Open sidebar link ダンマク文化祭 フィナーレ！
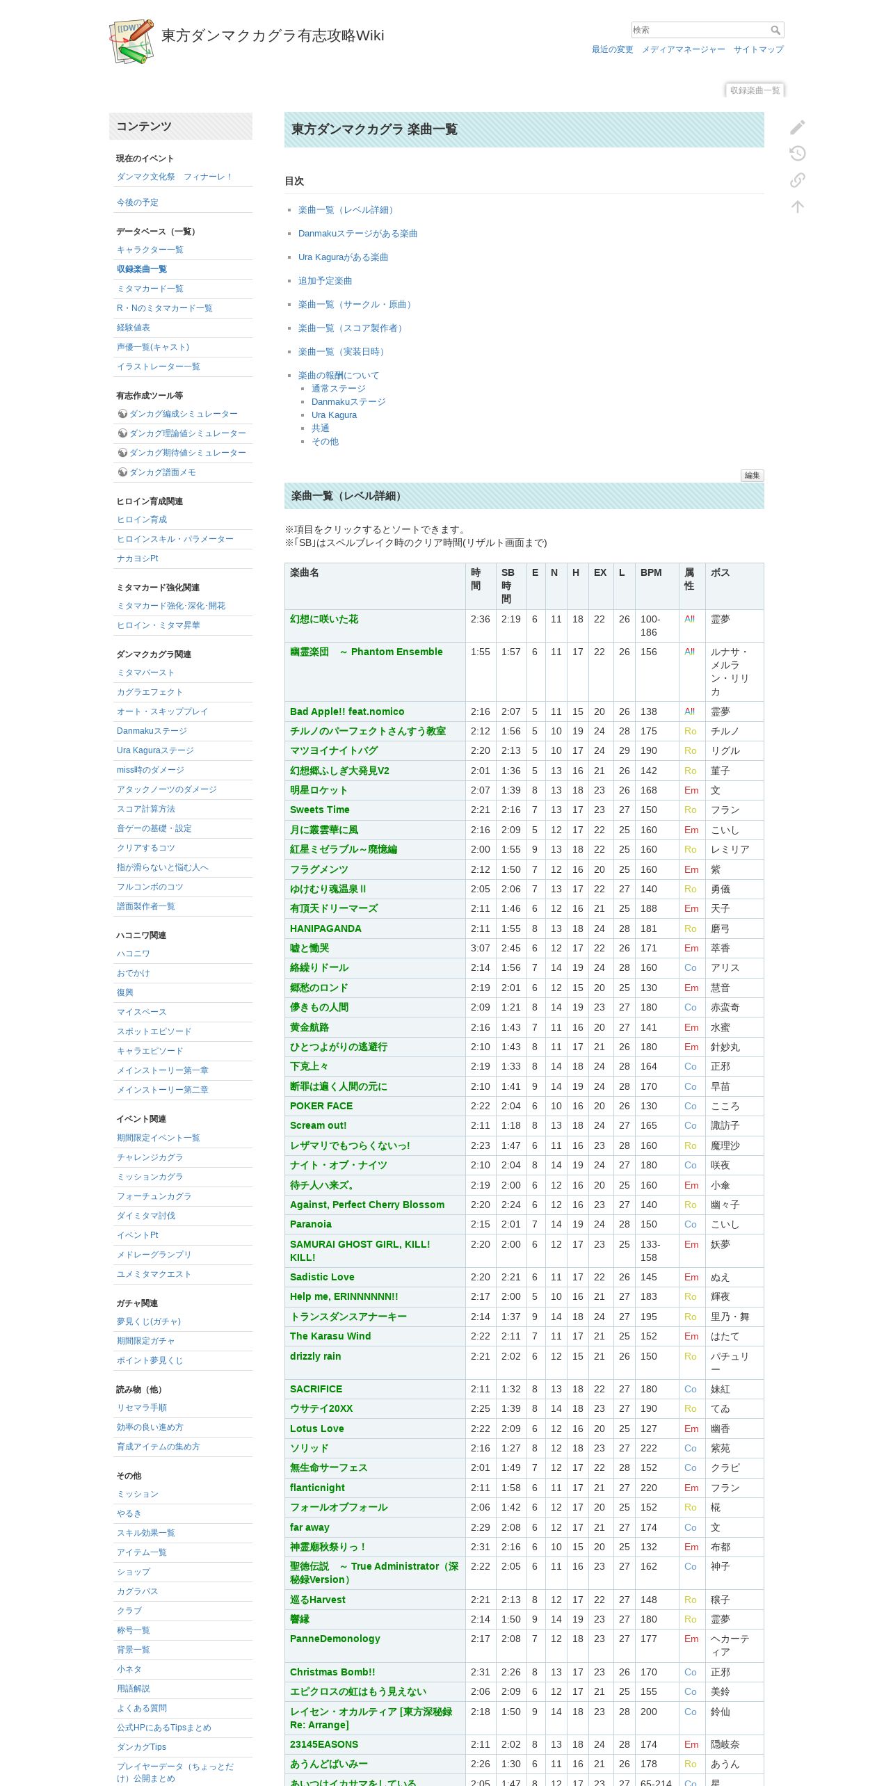This screenshot has width=893, height=1786. pos(175,177)
